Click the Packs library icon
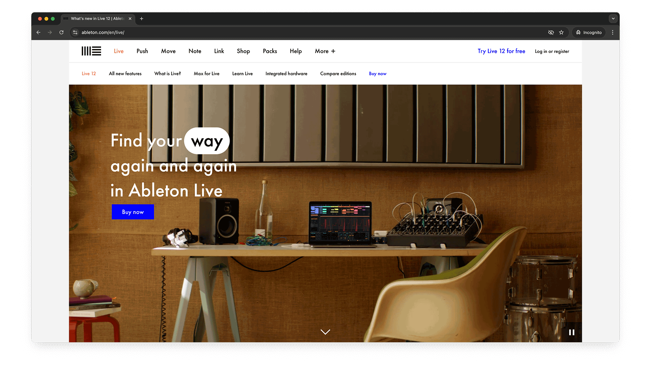Screen dimensions: 651x366 point(270,50)
